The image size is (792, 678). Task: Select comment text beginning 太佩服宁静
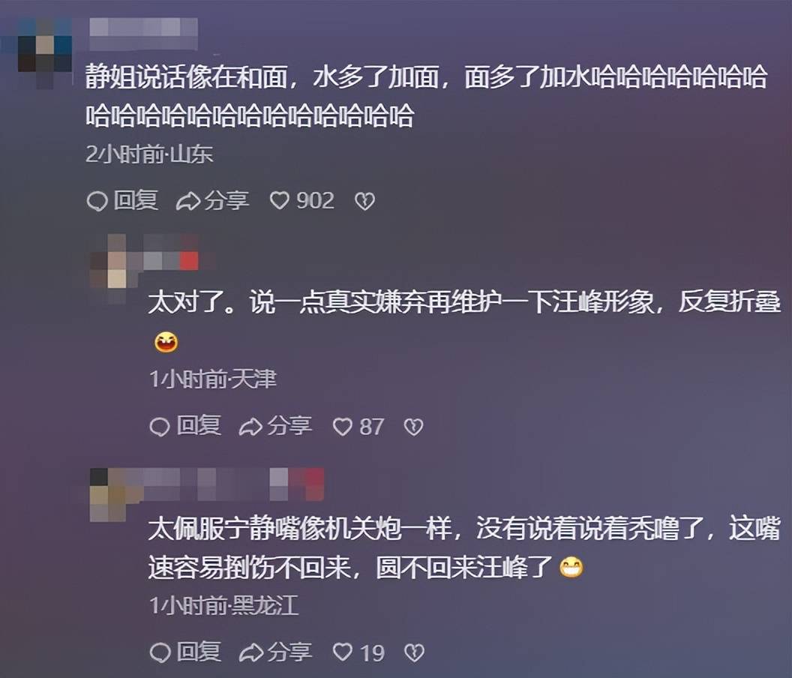(464, 548)
